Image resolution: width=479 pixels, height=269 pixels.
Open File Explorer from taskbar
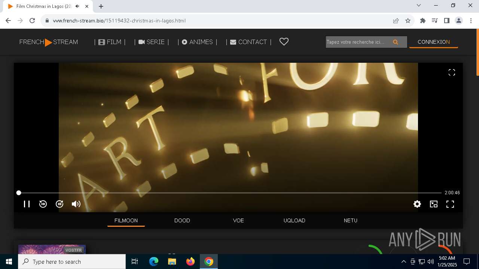pyautogui.click(x=172, y=262)
